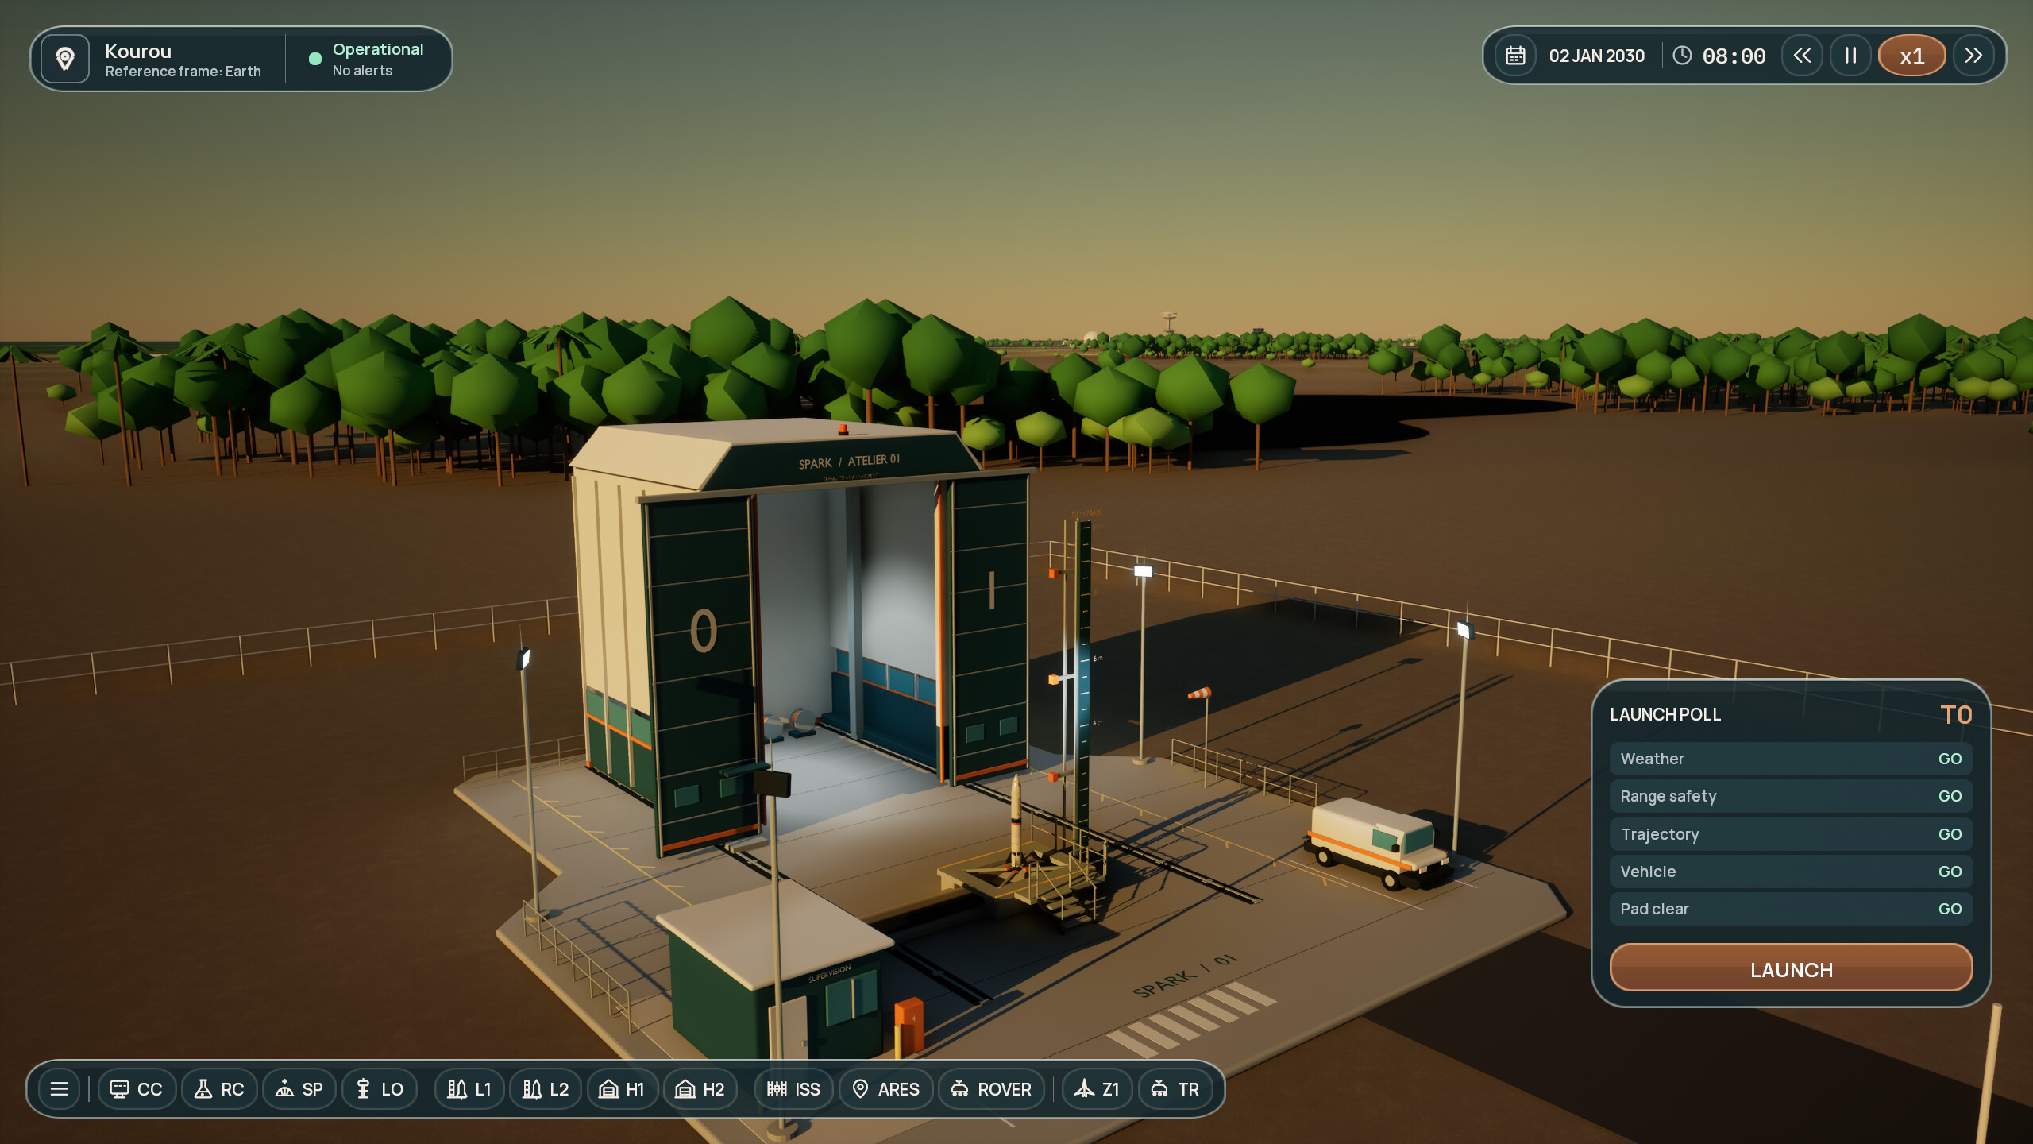This screenshot has height=1144, width=2033.
Task: Go to the ARES location
Action: 885,1088
